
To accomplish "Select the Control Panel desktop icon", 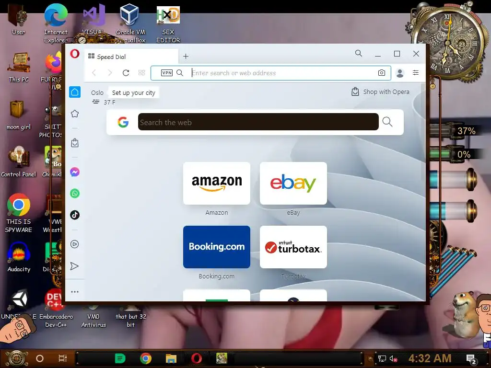I will click(19, 162).
